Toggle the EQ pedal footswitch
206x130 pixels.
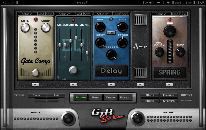(x=74, y=70)
